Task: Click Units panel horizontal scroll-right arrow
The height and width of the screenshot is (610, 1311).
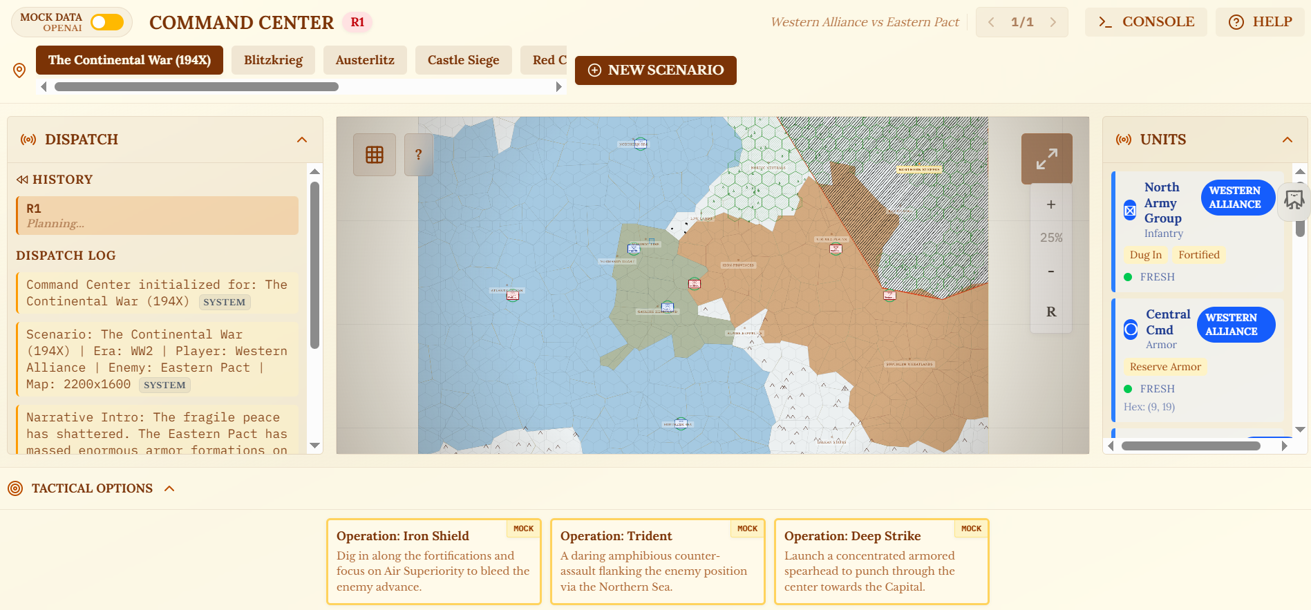Action: coord(1285,446)
